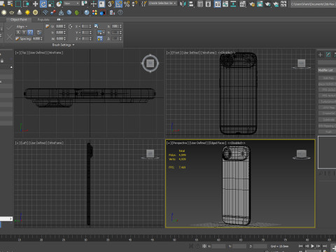Open User Defined menu in Front viewport

[x=190, y=52]
